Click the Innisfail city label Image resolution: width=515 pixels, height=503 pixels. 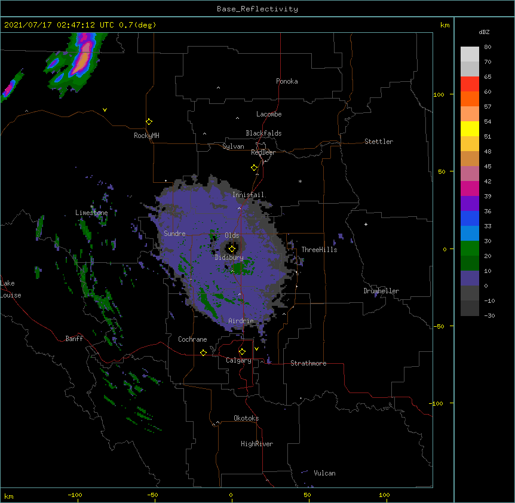[249, 195]
